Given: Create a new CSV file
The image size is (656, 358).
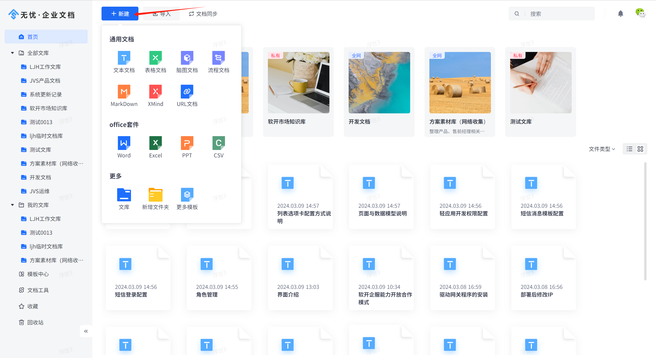Looking at the screenshot, I should [219, 147].
